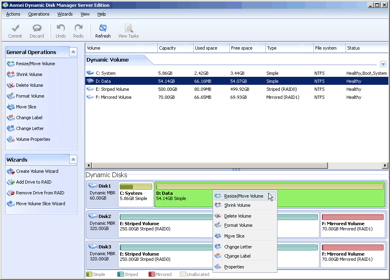Click the volume list horizontal scrollbar right arrow
Screen dimensions: 390x280
(x=385, y=165)
